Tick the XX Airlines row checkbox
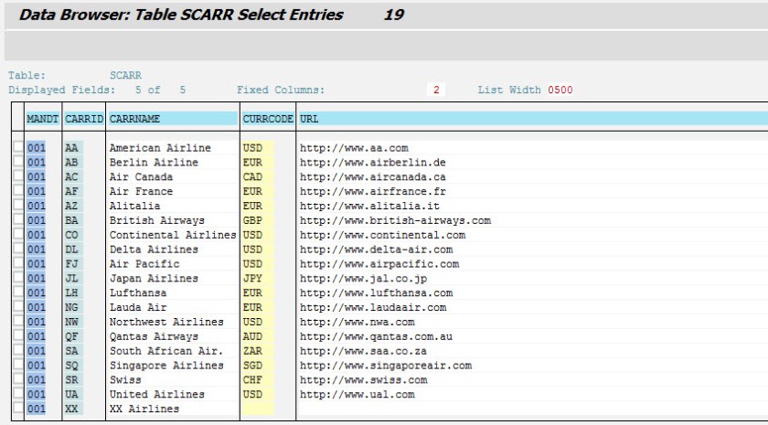This screenshot has width=768, height=425. [x=18, y=409]
